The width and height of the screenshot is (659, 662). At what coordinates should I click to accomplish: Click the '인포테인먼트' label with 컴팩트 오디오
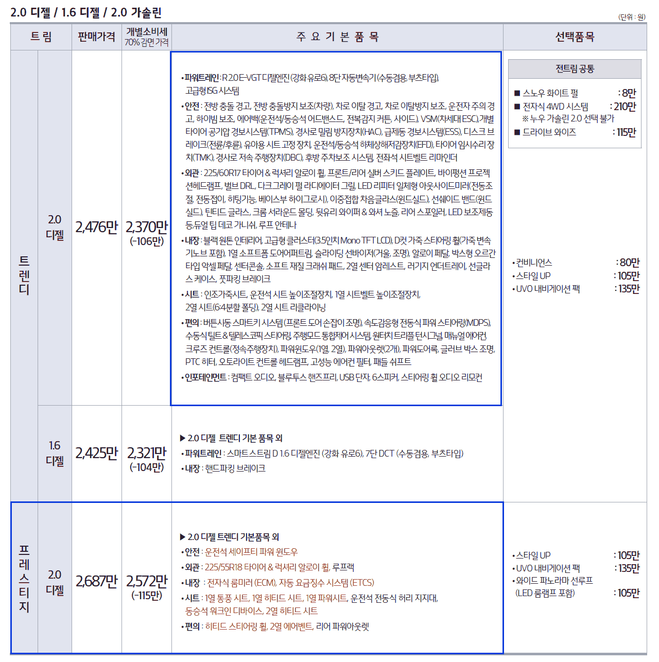tap(205, 377)
